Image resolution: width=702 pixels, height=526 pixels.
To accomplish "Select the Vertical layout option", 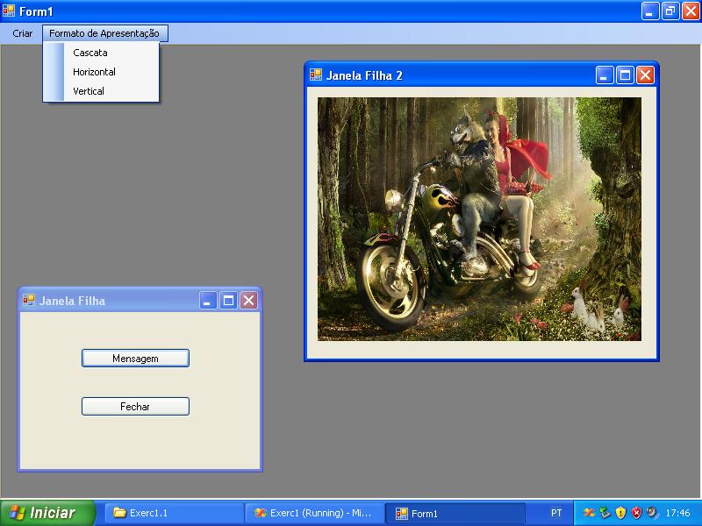I will point(101,91).
